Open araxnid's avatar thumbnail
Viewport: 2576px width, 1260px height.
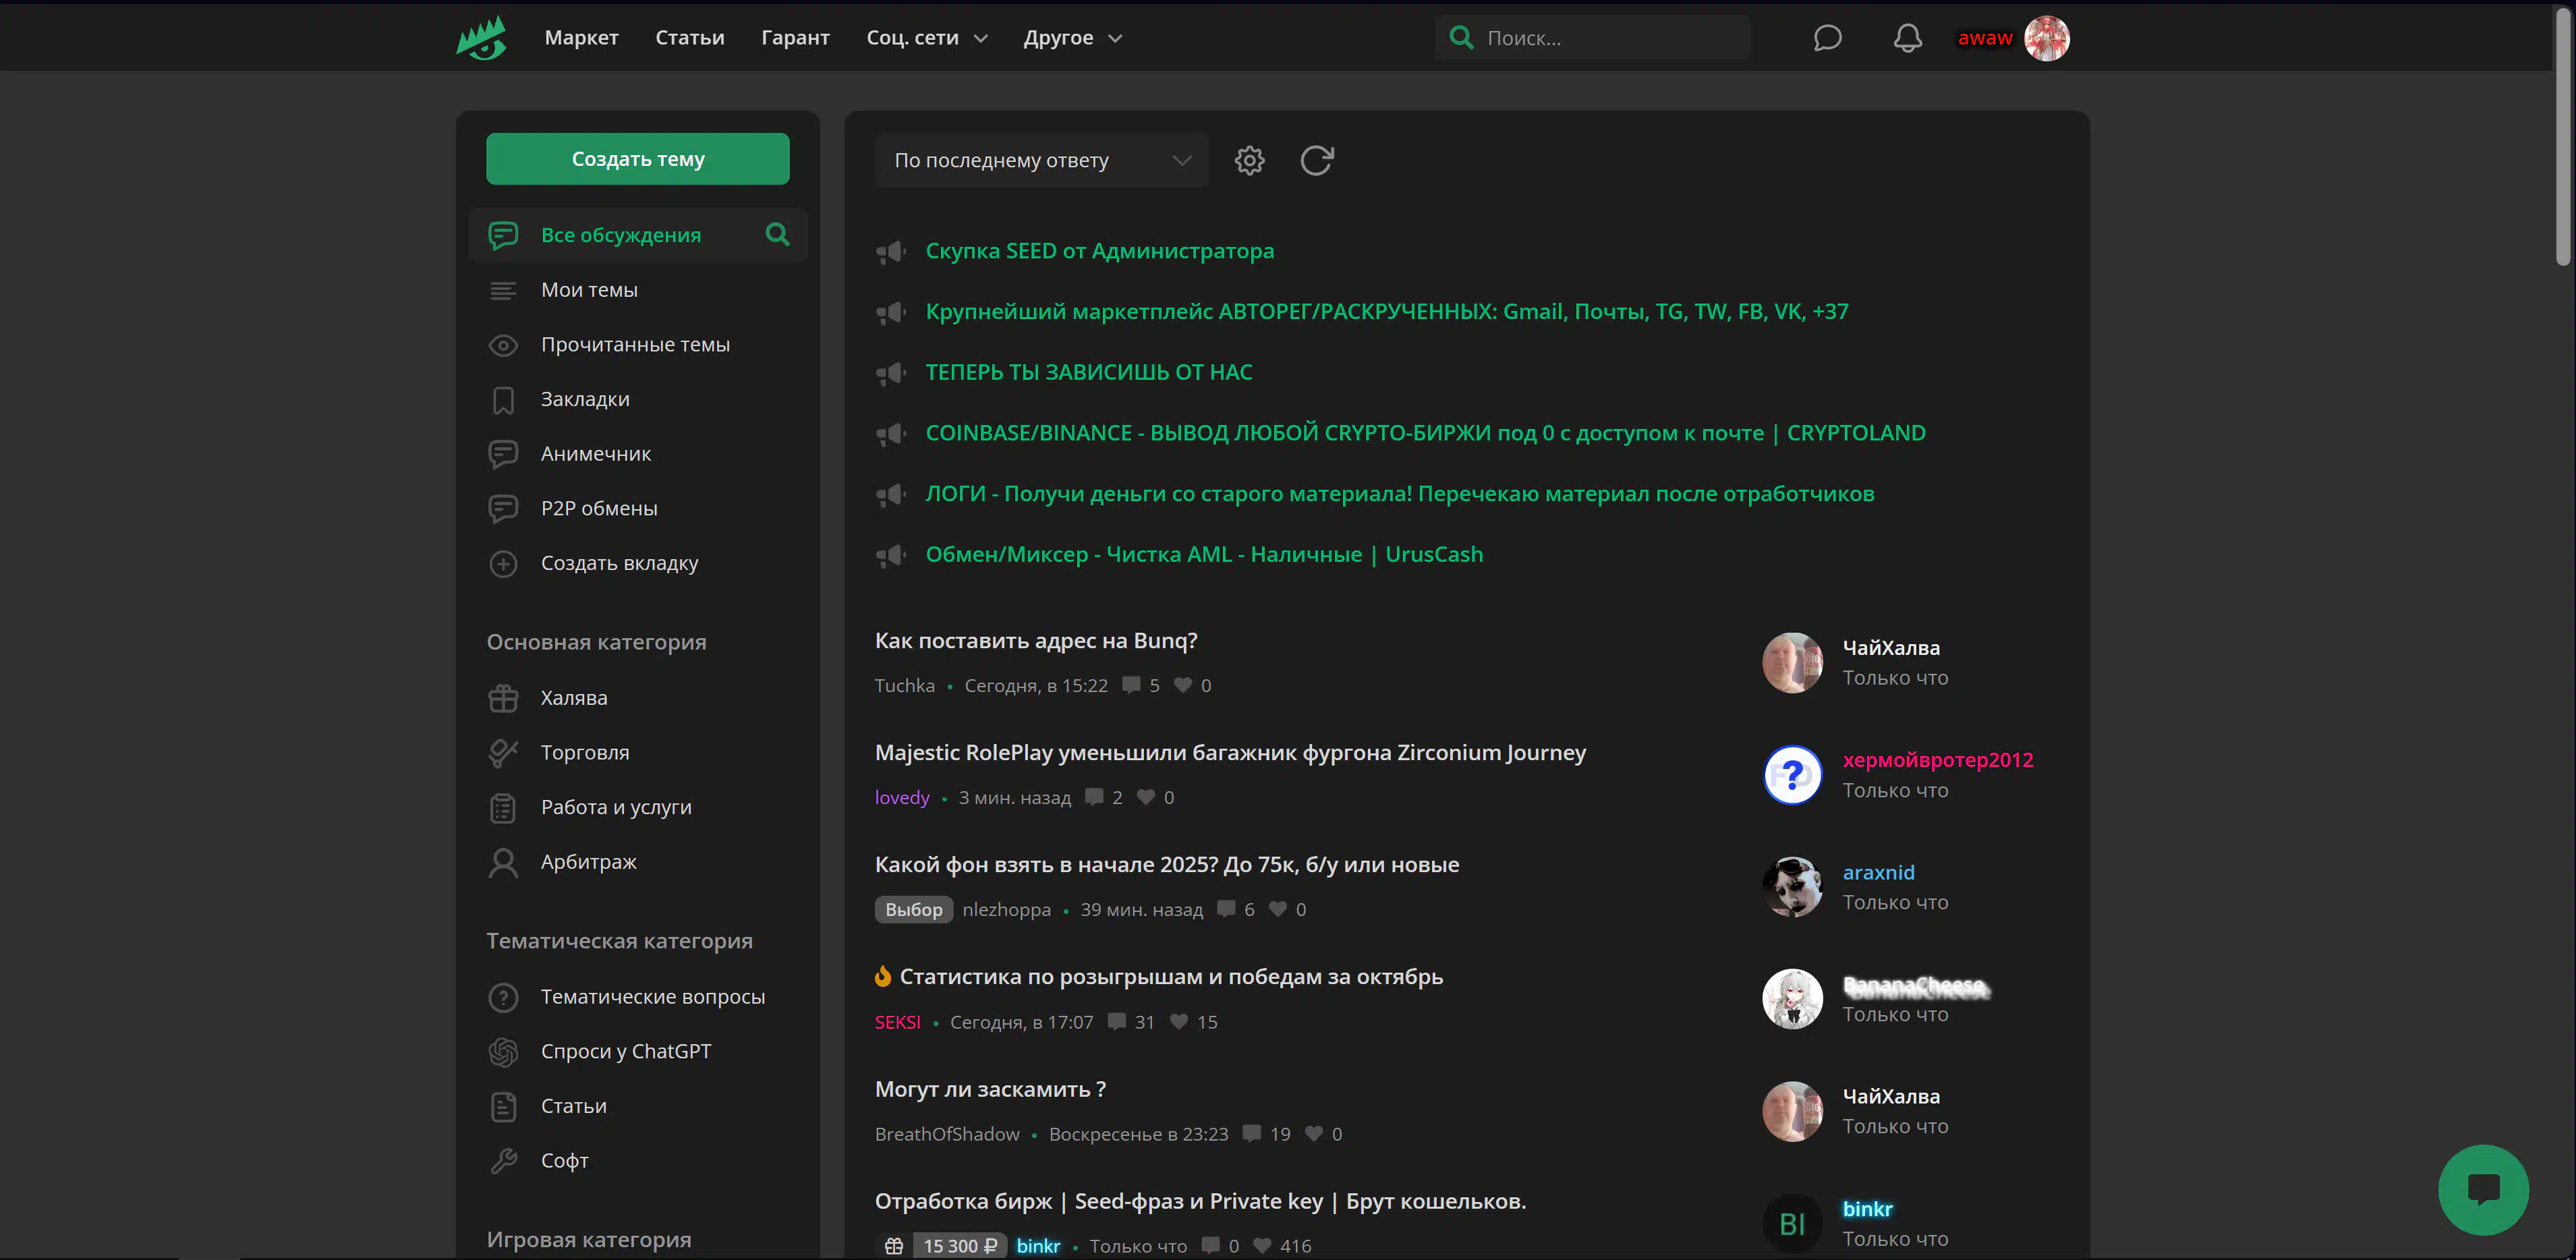click(x=1791, y=887)
